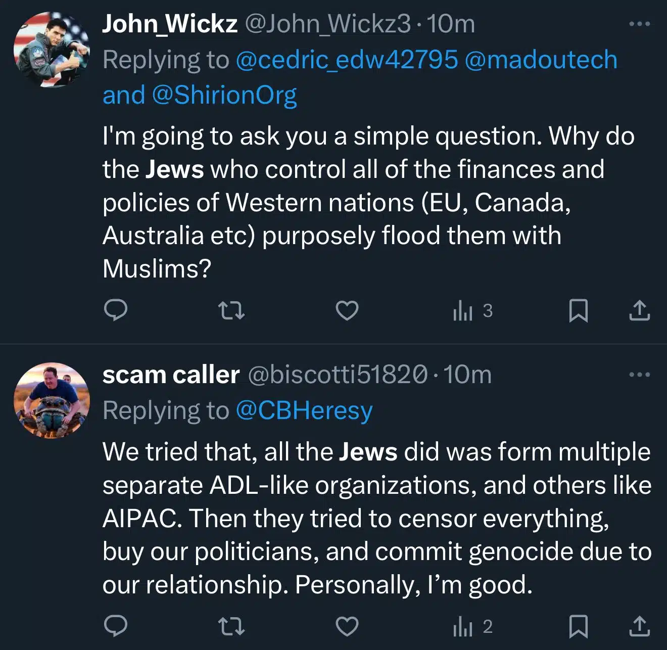This screenshot has width=667, height=650.
Task: Reply to scam caller's tweet
Action: pyautogui.click(x=115, y=626)
